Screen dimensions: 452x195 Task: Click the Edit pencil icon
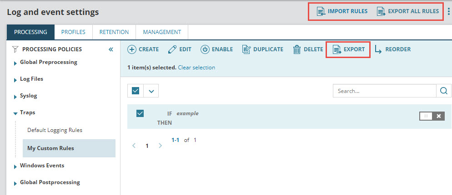pyautogui.click(x=172, y=49)
